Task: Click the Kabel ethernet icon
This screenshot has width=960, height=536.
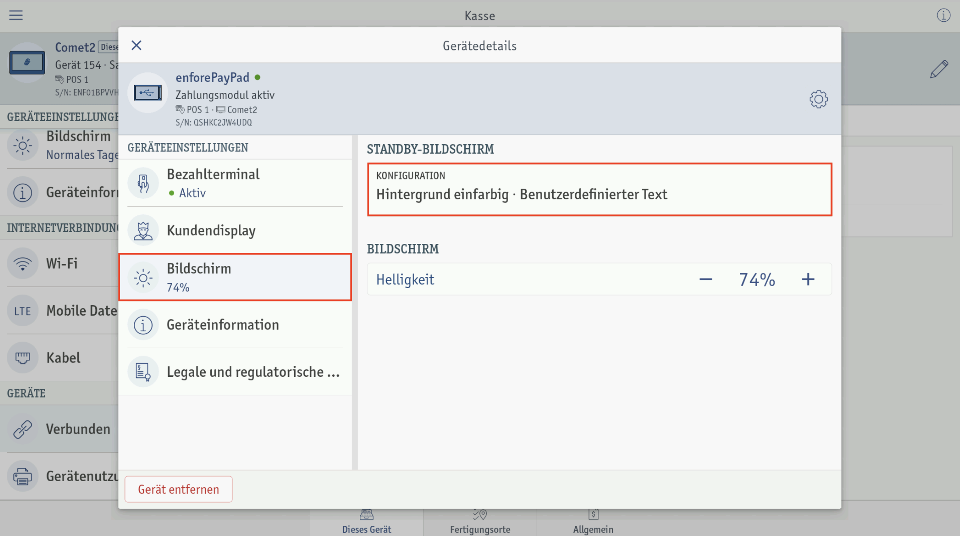Action: click(22, 358)
